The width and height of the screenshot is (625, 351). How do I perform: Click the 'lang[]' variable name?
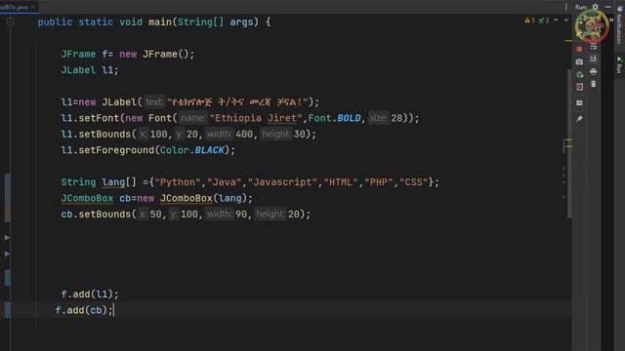pyautogui.click(x=119, y=182)
